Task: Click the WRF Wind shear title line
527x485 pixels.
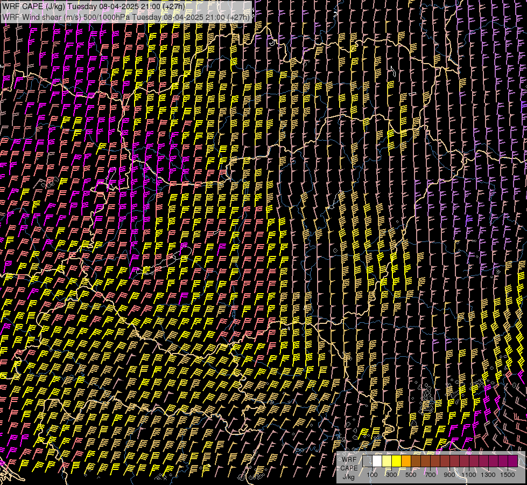Action: click(x=126, y=17)
